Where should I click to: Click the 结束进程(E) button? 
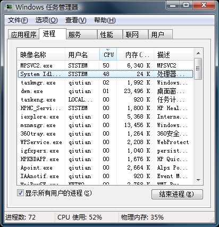(177, 194)
